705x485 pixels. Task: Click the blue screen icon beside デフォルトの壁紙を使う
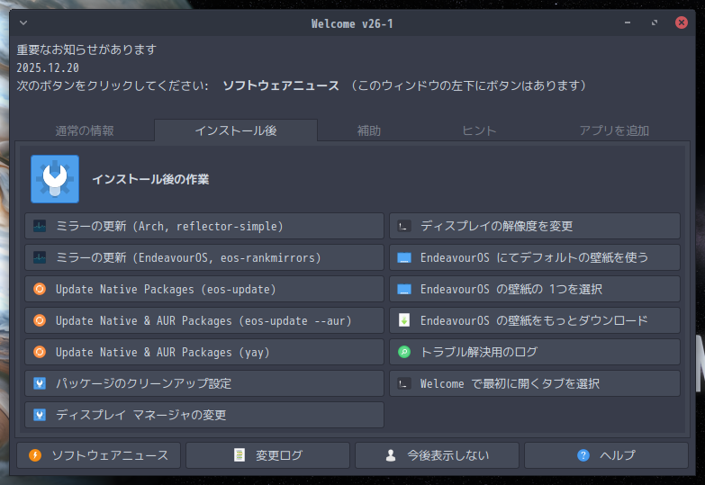point(404,257)
